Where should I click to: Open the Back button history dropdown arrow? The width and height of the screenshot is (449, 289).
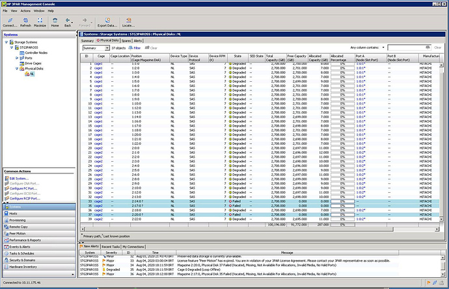click(x=72, y=23)
